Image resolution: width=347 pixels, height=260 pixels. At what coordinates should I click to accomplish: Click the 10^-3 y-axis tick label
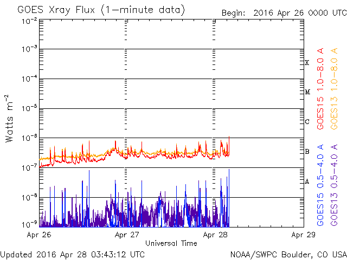coord(30,49)
